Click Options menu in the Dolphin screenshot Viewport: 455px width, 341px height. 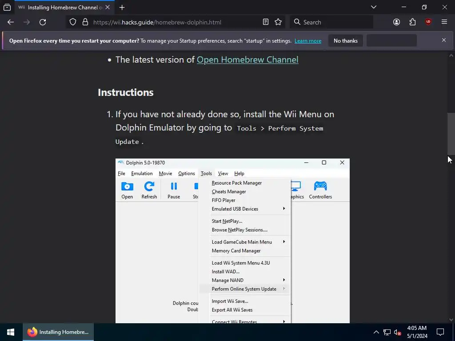[x=186, y=174]
